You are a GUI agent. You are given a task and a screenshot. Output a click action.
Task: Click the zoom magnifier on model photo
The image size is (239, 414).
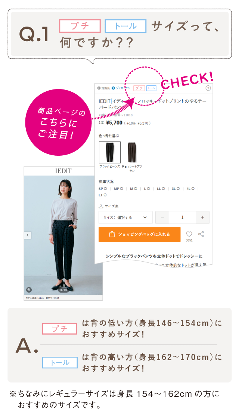(x=29, y=290)
